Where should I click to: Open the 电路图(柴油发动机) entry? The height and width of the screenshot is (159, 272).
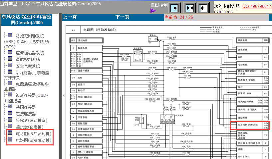click(x=34, y=140)
